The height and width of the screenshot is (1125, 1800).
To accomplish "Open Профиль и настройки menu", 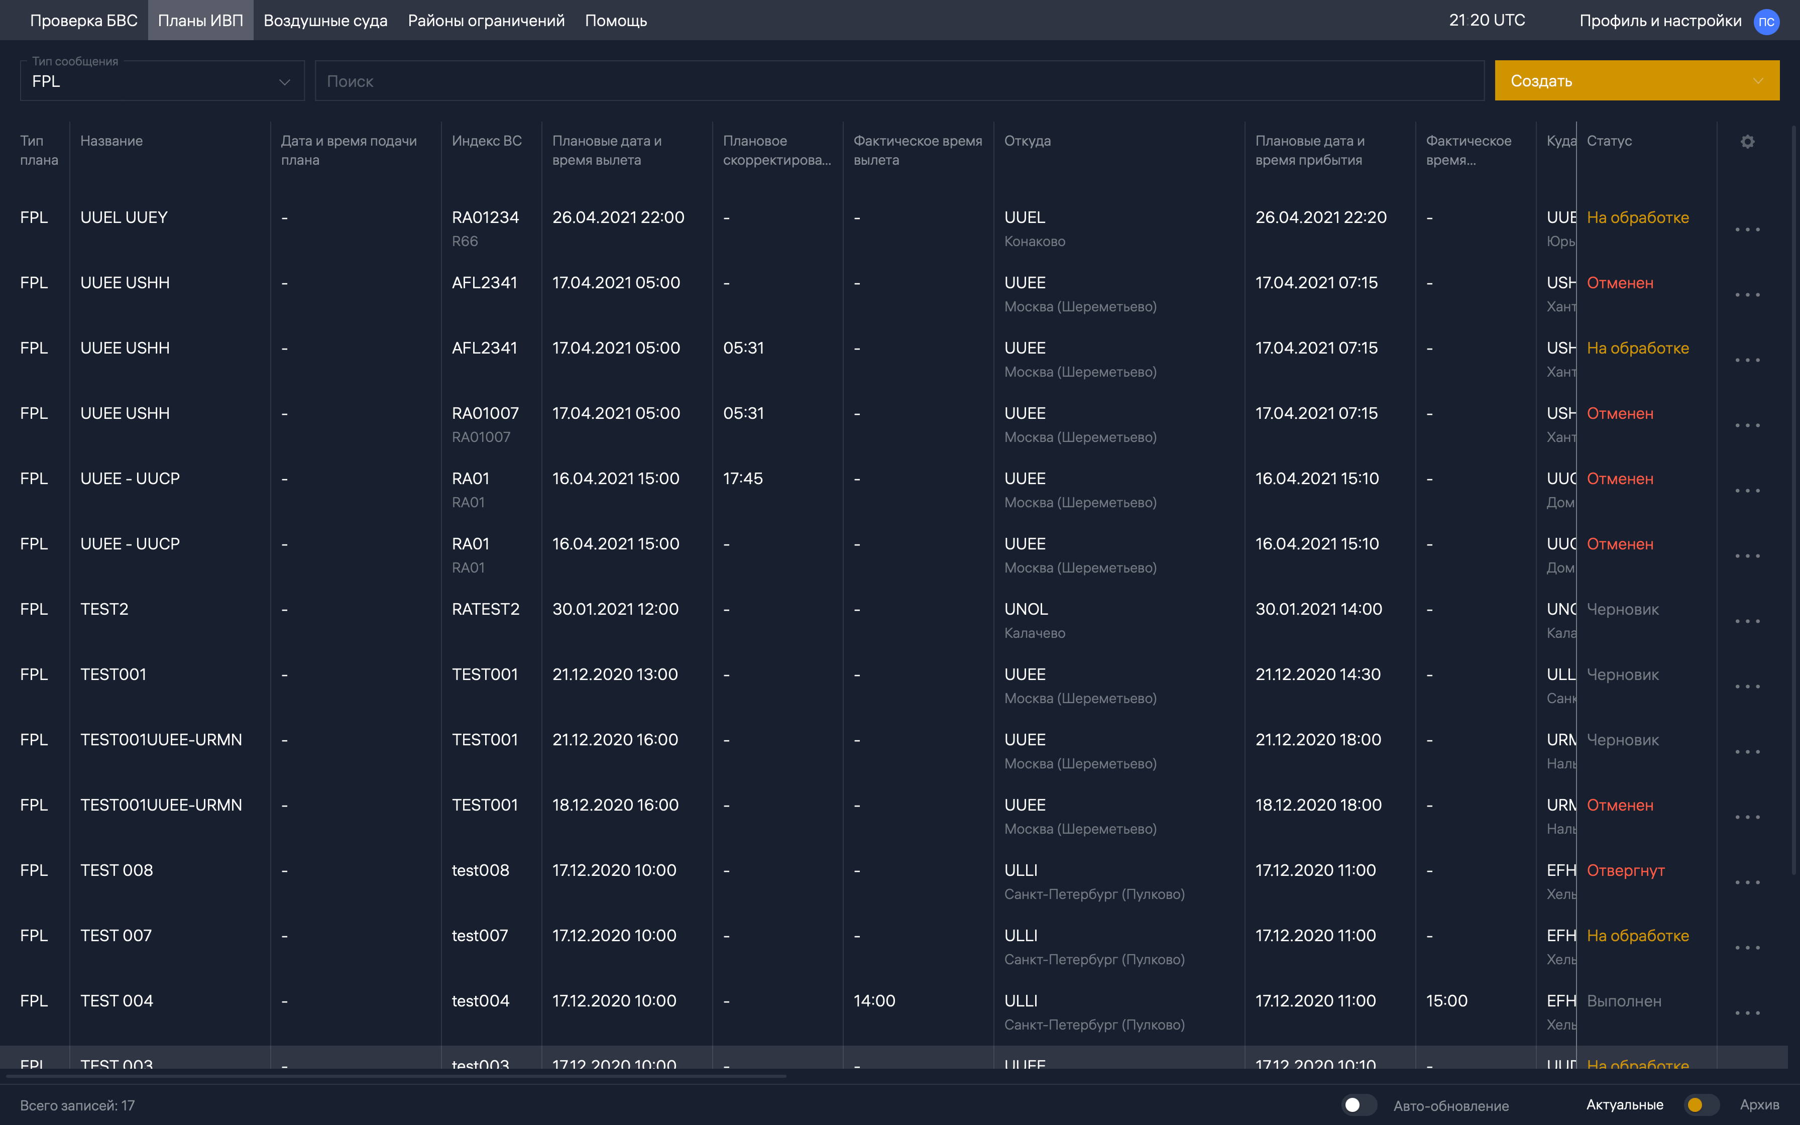I will [1660, 21].
